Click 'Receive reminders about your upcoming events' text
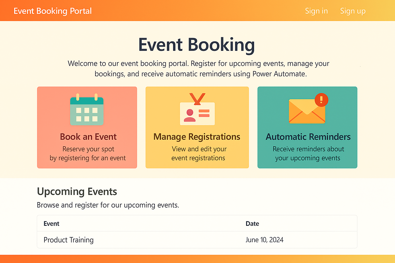Image resolution: width=395 pixels, height=263 pixels. 308,153
